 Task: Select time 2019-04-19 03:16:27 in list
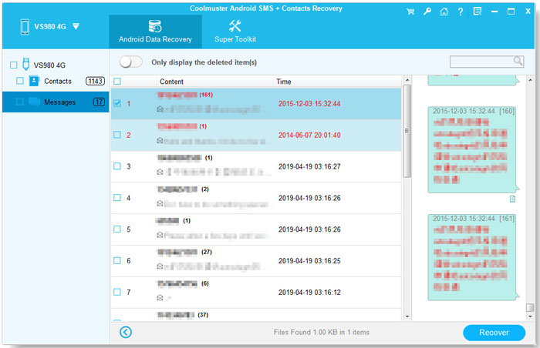coord(309,167)
